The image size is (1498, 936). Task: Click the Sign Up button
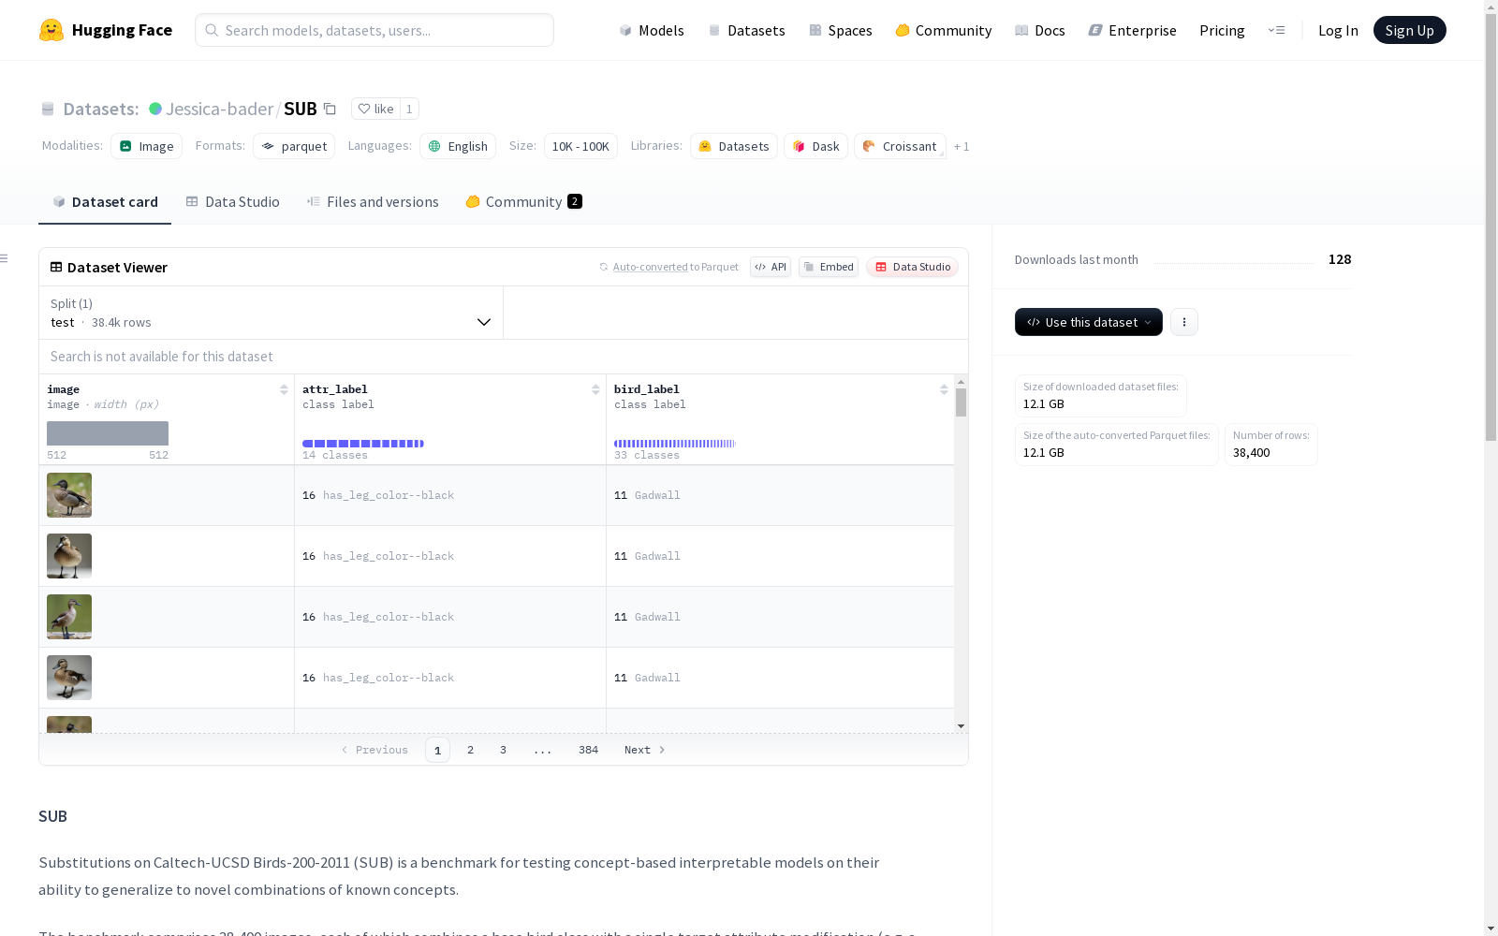[1409, 30]
